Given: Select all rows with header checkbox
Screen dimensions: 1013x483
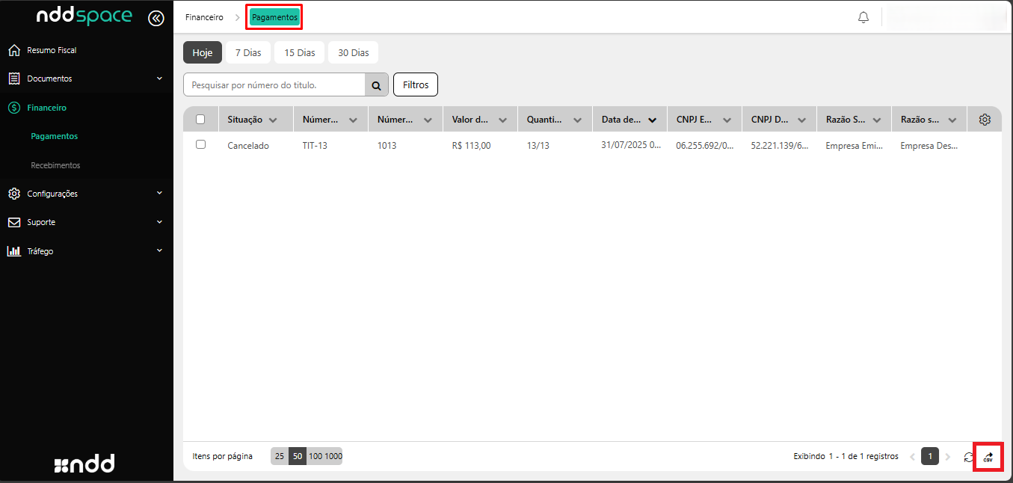Looking at the screenshot, I should tap(200, 119).
